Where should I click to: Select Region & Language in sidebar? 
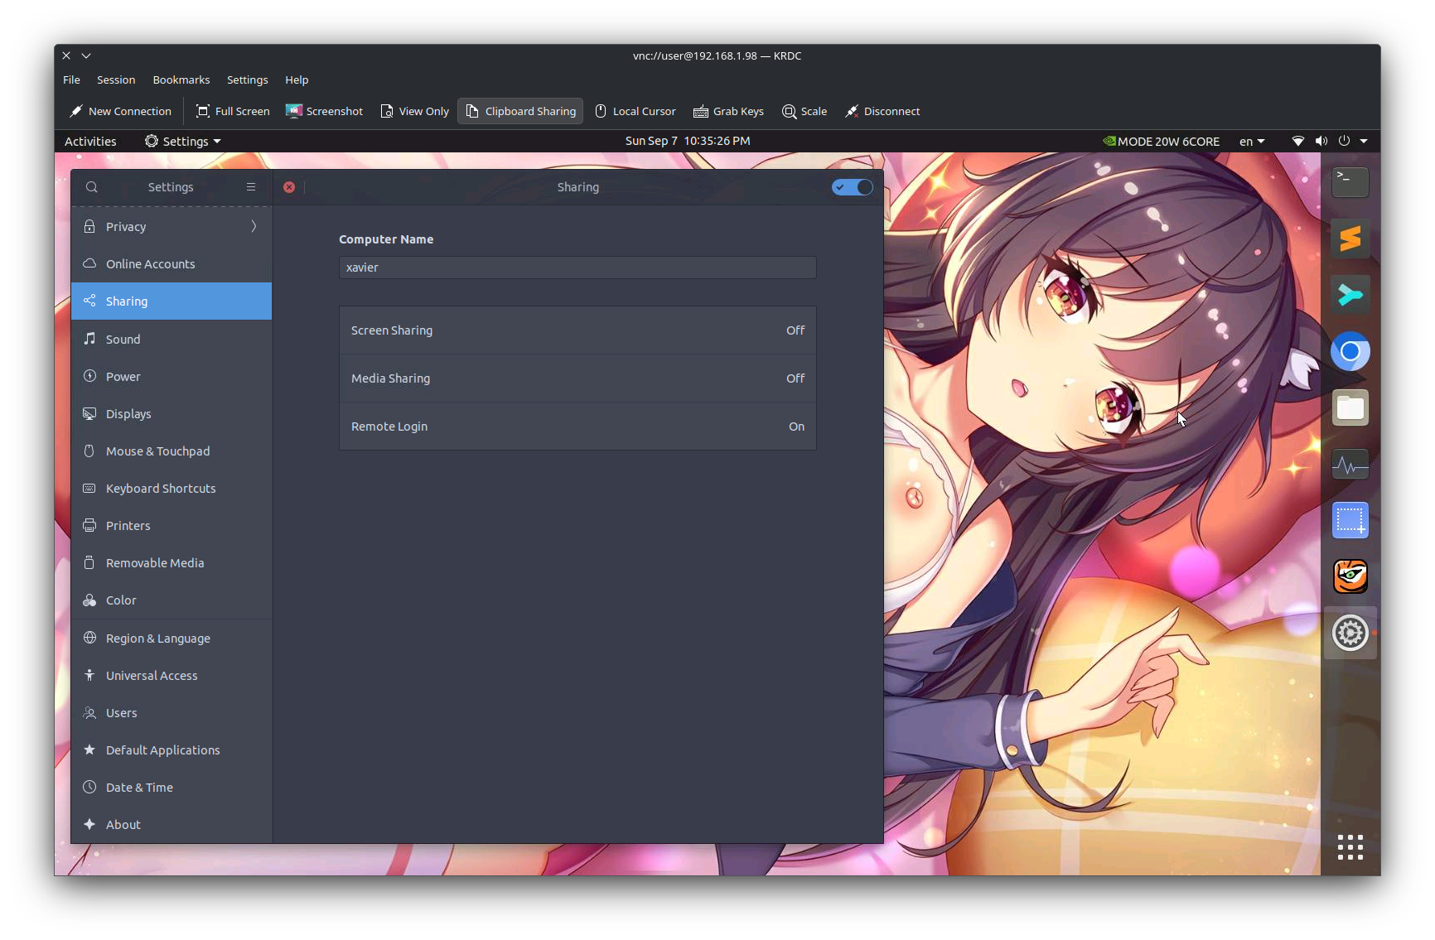pyautogui.click(x=172, y=638)
